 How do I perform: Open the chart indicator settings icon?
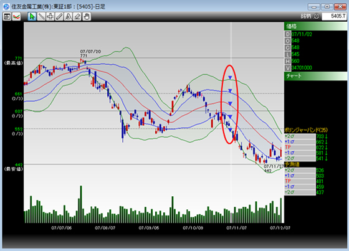tap(16, 16)
